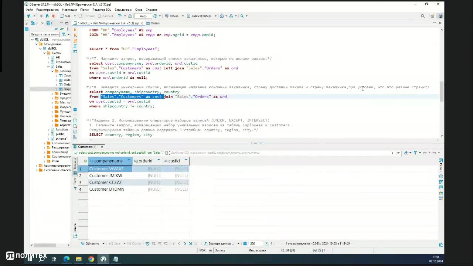Click the DBeaver taskbar icon
The height and width of the screenshot is (266, 473).
coord(103,259)
